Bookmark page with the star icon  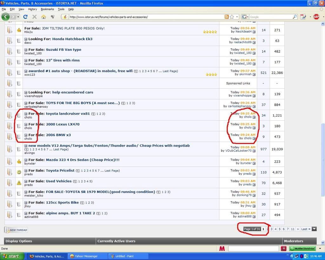232,17
